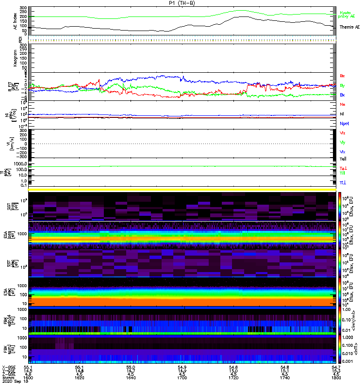364x388 pixels.
Task: Click the X-GSE value 54.7
Action: [336, 367]
